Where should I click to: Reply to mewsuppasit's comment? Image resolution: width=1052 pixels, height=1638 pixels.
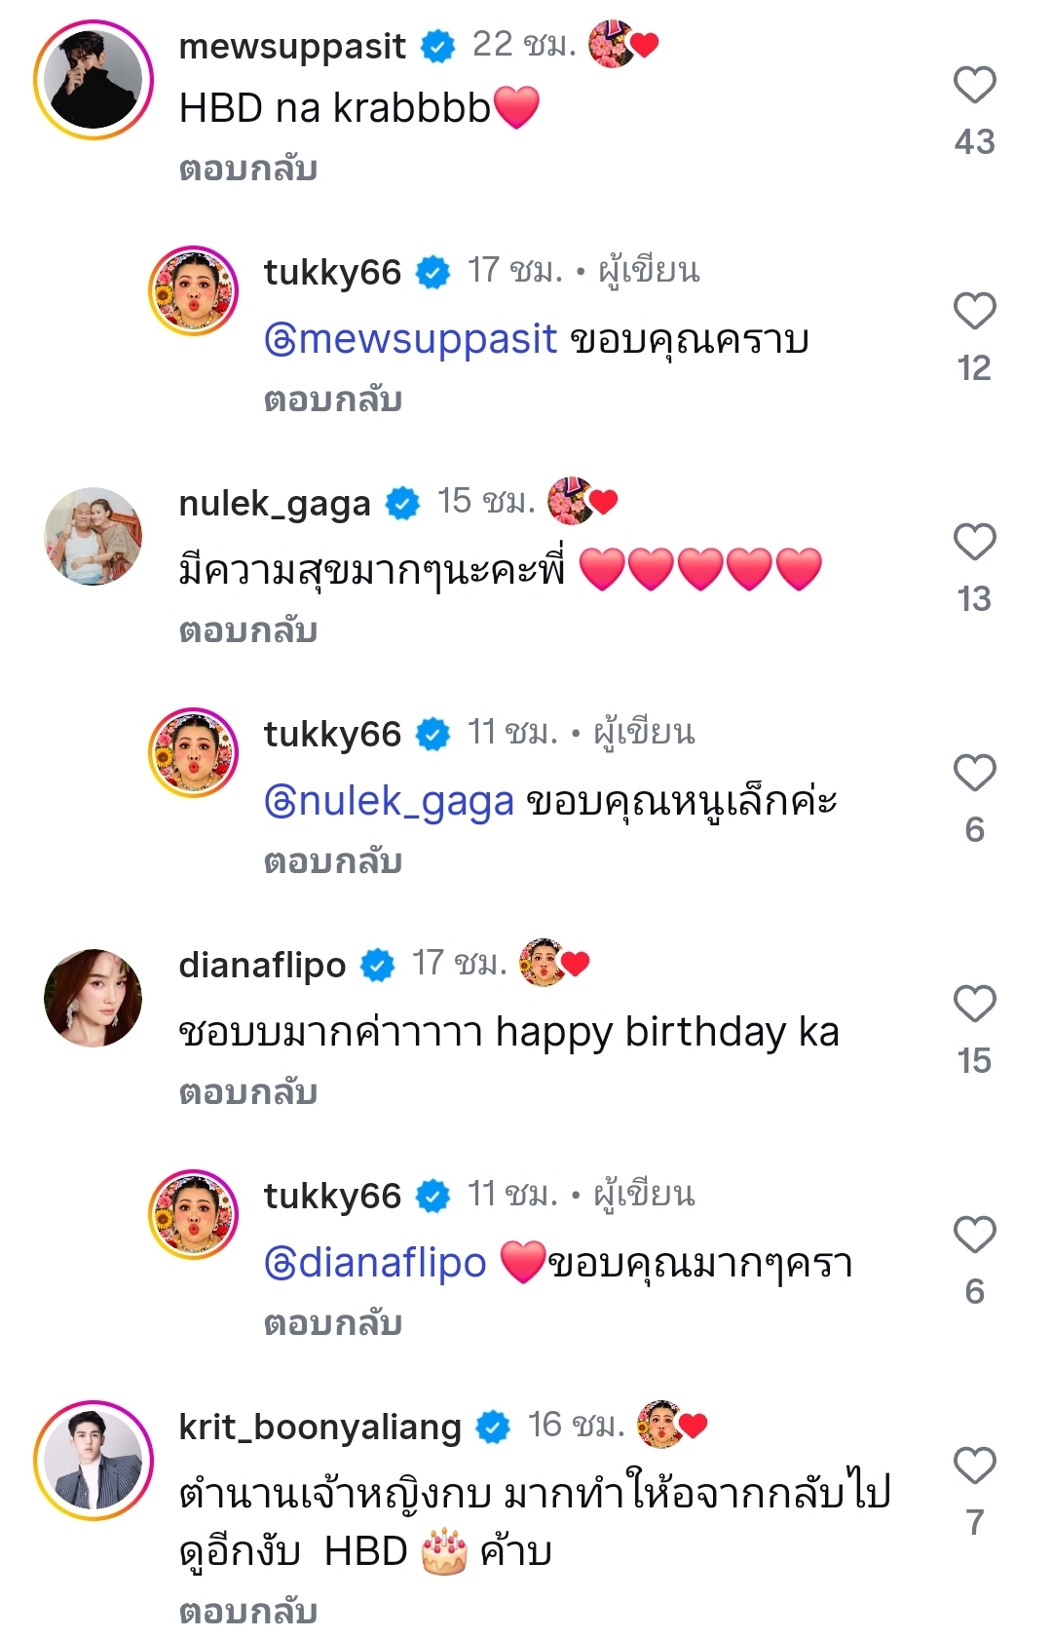(x=248, y=170)
